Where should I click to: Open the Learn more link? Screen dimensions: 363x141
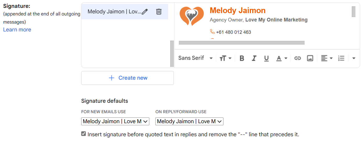point(17,30)
